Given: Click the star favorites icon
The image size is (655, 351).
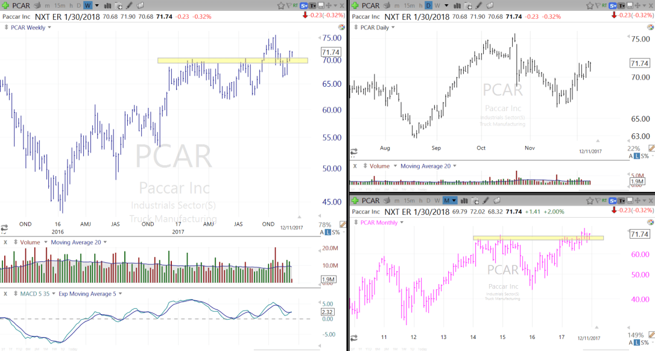Looking at the screenshot, I should tap(281, 5).
